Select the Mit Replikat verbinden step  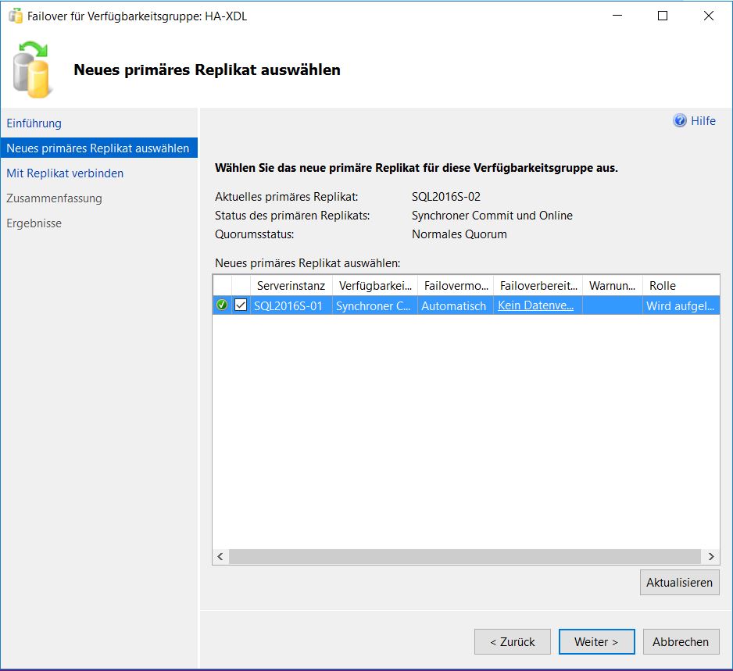[x=65, y=173]
